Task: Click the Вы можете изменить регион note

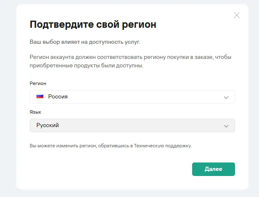Action: pos(111,146)
